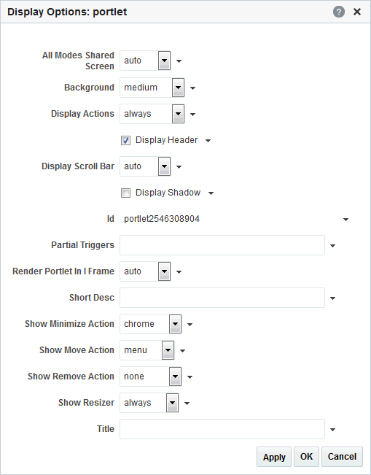371x475 pixels.
Task: Confirm with the OK button
Action: [306, 457]
